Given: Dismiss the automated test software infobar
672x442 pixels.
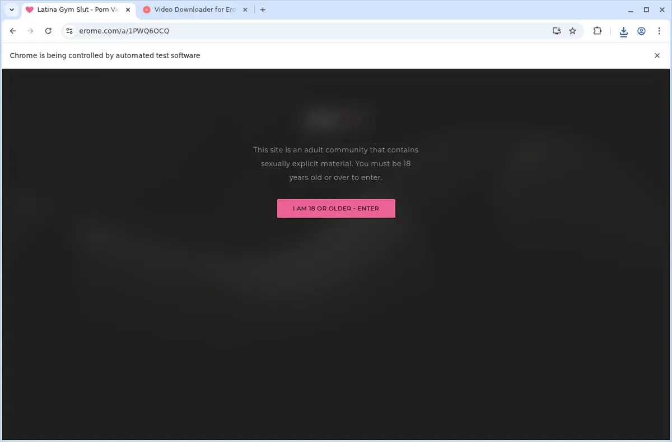Looking at the screenshot, I should coord(657,55).
